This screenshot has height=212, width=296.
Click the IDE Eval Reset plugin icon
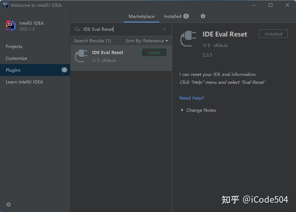click(x=81, y=56)
